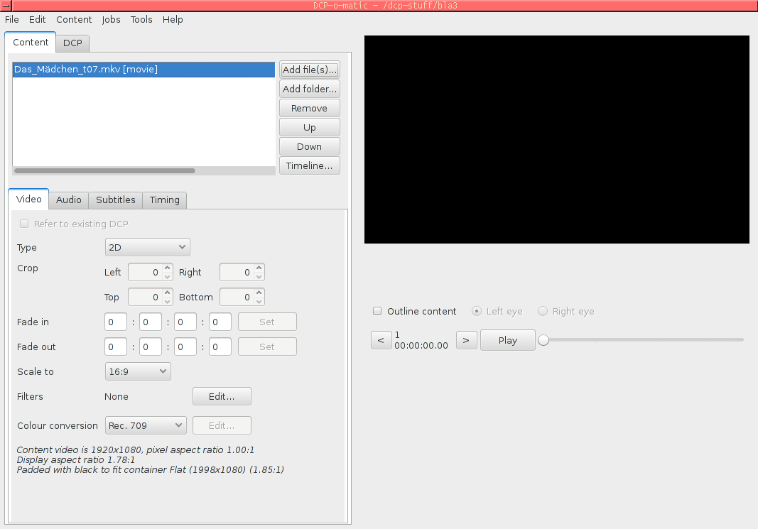
Task: Click the black video preview area
Action: pyautogui.click(x=557, y=139)
